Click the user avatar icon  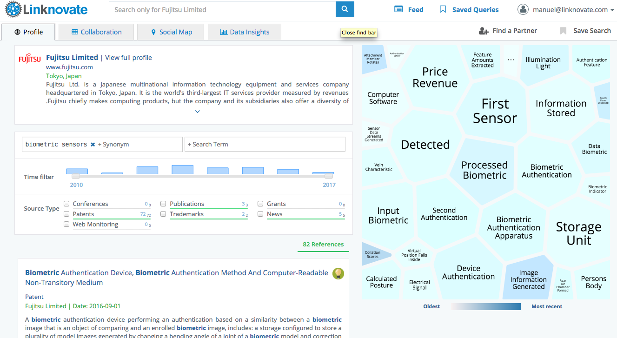523,9
